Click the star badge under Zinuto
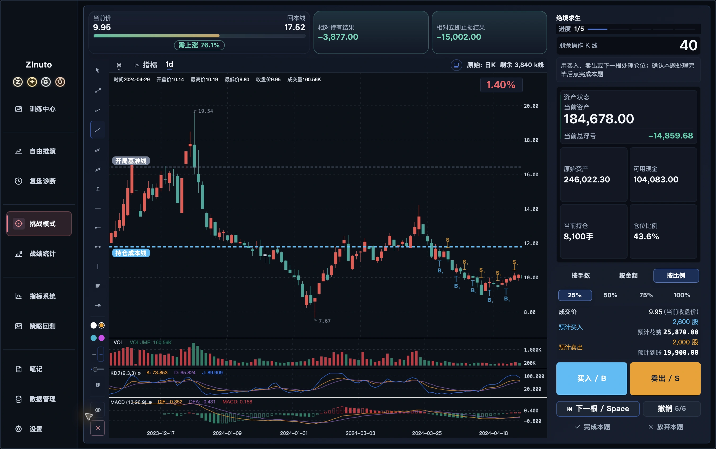The width and height of the screenshot is (716, 449). [32, 82]
